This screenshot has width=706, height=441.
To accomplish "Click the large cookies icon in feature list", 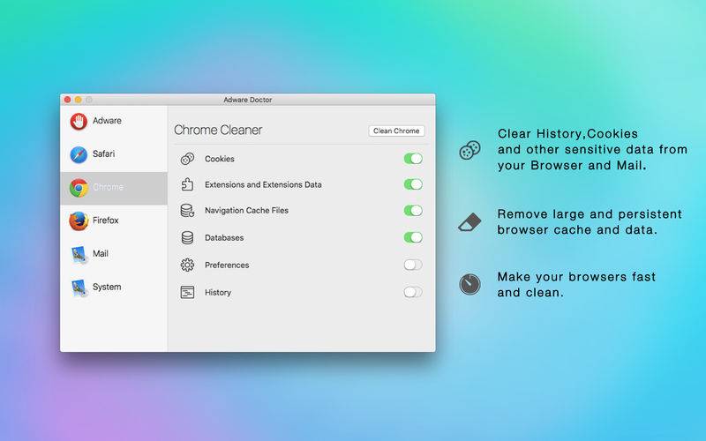I will pos(469,150).
